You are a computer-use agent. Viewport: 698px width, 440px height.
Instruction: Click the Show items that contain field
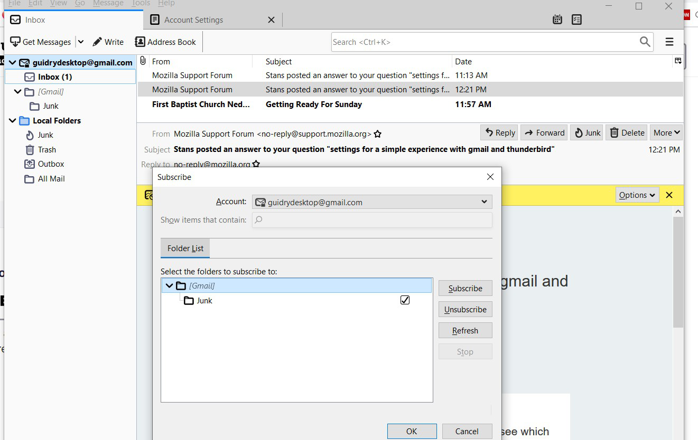tap(372, 220)
